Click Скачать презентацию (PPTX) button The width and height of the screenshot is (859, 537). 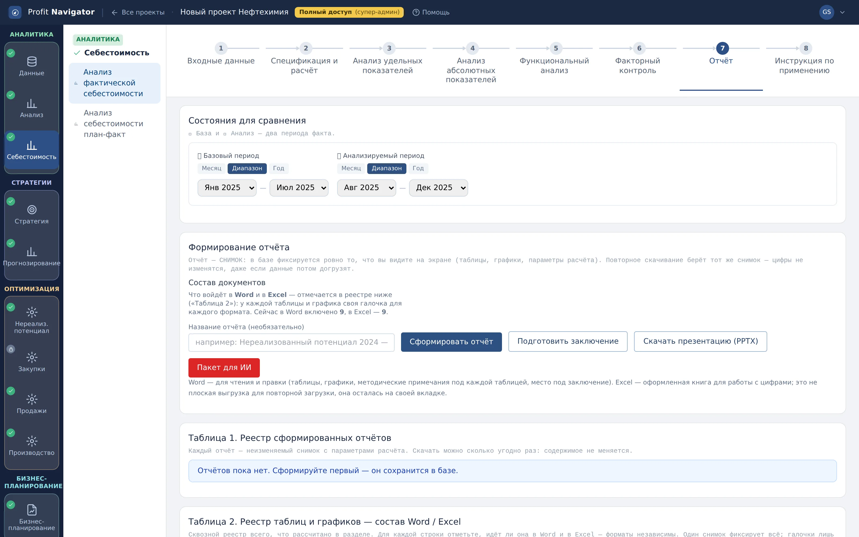pyautogui.click(x=700, y=341)
